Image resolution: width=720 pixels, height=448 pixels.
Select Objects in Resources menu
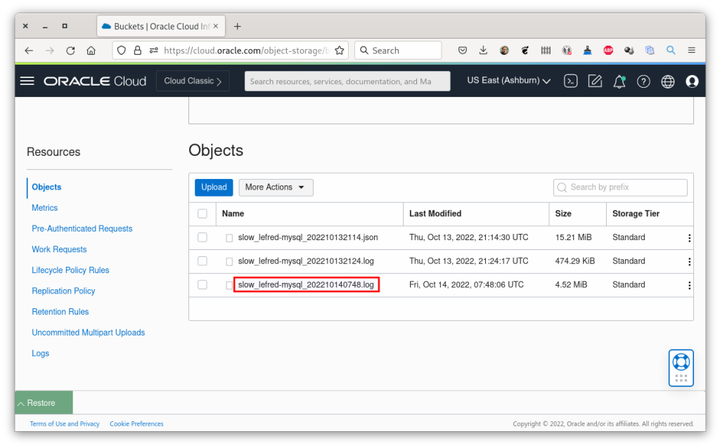tap(46, 187)
